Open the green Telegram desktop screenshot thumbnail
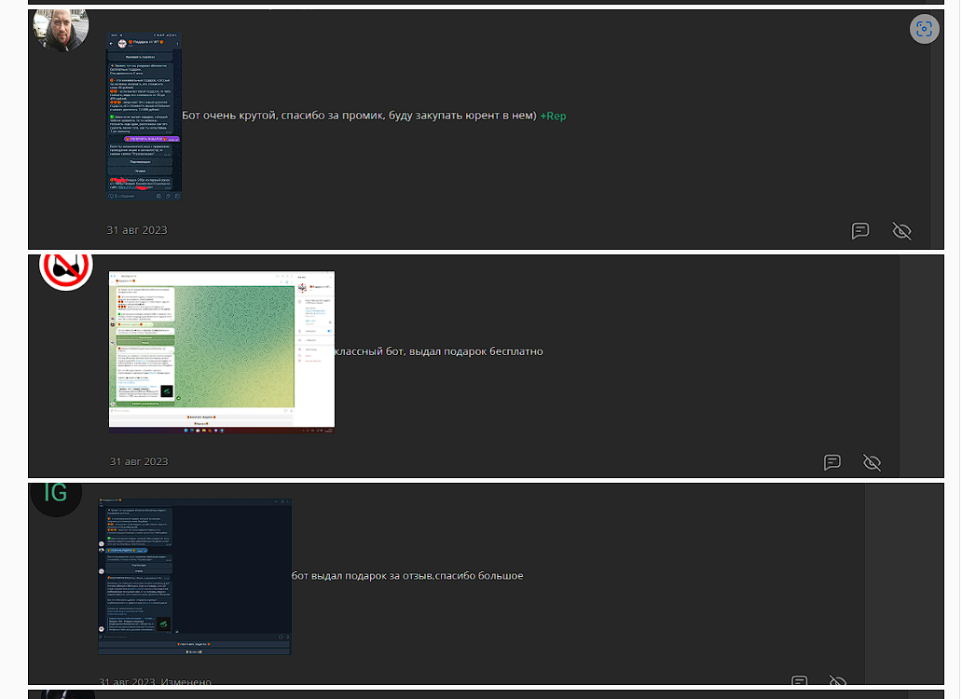Viewport: 962px width, 699px height. click(x=222, y=352)
